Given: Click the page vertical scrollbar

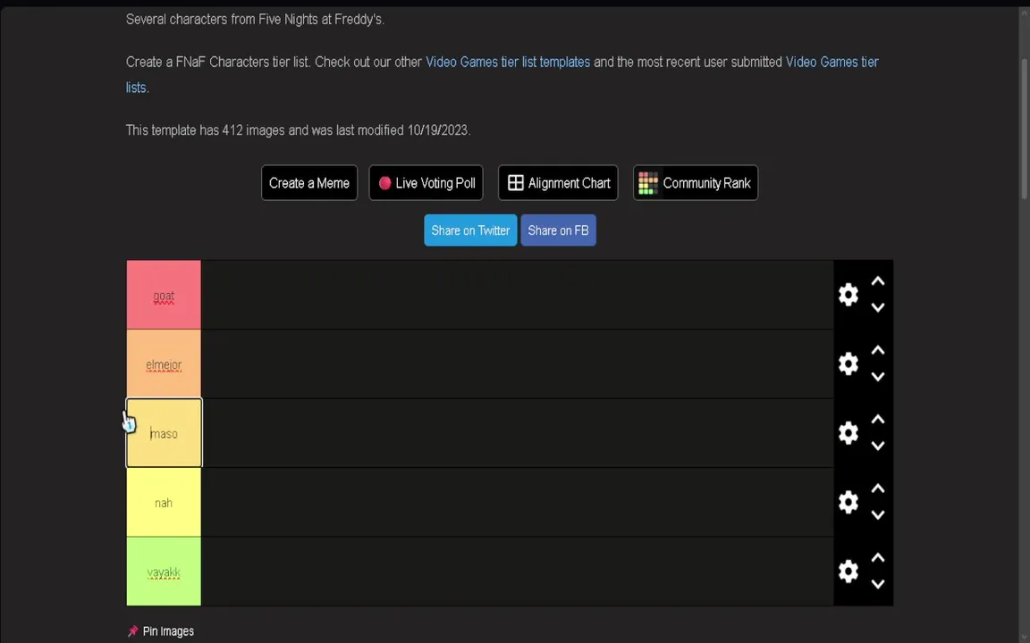Looking at the screenshot, I should click(x=1024, y=129).
